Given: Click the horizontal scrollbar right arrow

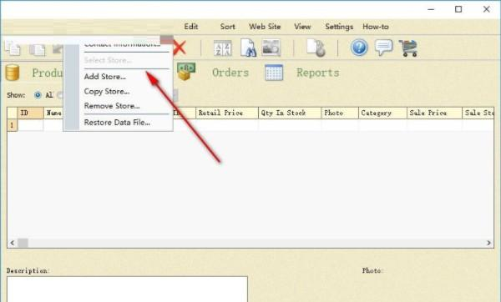Looking at the screenshot, I should [488, 243].
